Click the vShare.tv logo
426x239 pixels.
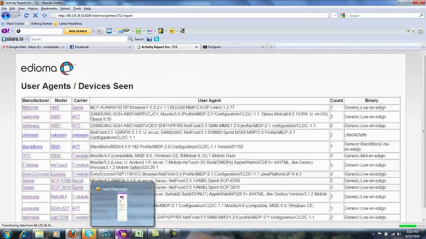pos(13,39)
